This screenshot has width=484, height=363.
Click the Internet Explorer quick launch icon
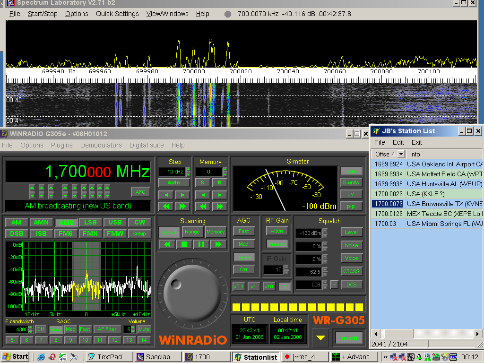[41, 357]
